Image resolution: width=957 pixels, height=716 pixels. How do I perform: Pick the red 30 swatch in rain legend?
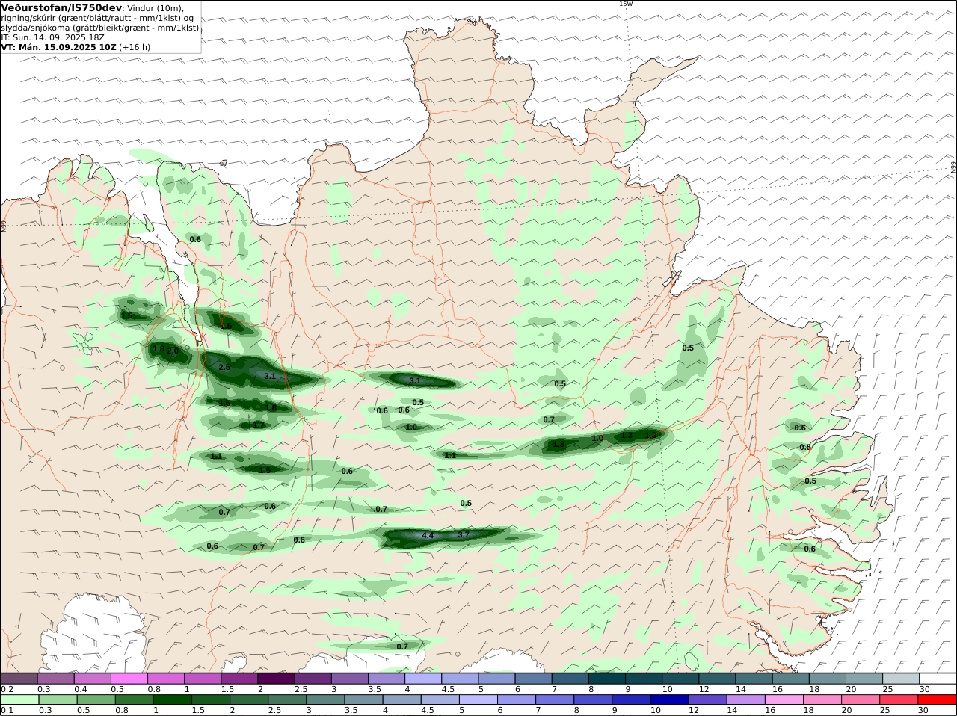pos(938,700)
